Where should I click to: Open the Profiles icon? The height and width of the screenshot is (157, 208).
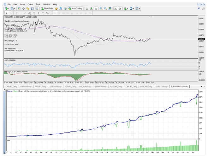coord(12,8)
